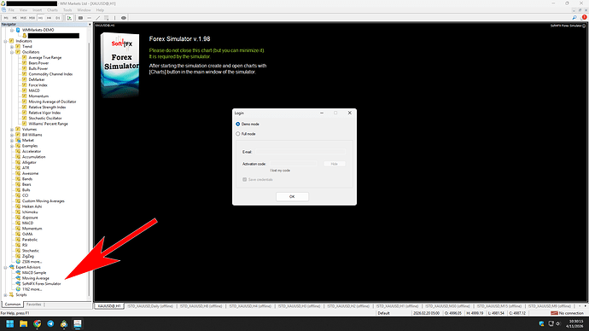Image resolution: width=589 pixels, height=331 pixels.
Task: Select the M5 timeframe toolbar button
Action: click(x=15, y=18)
